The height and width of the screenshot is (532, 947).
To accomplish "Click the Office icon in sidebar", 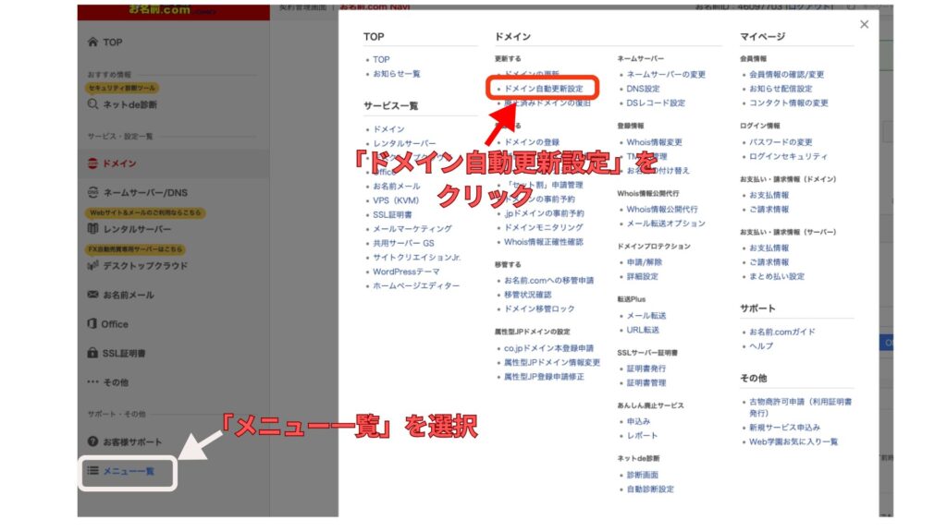I will tap(92, 324).
